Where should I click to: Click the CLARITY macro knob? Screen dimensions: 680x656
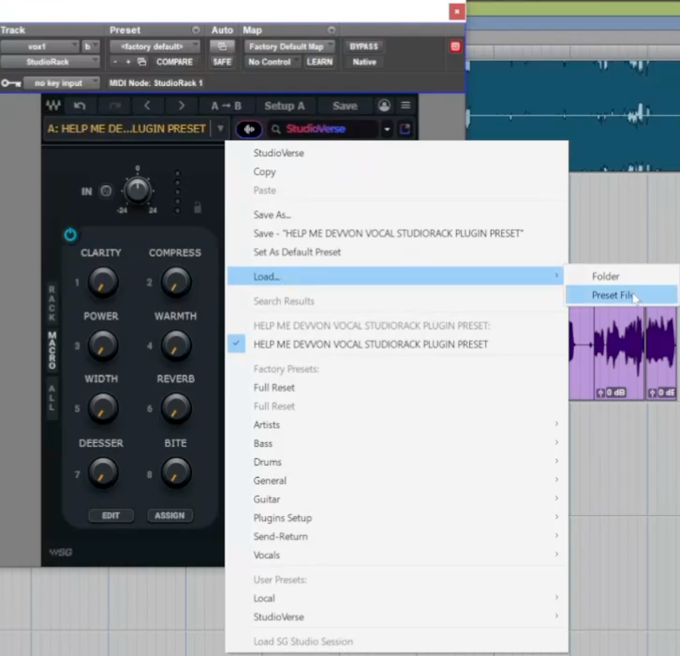click(102, 283)
